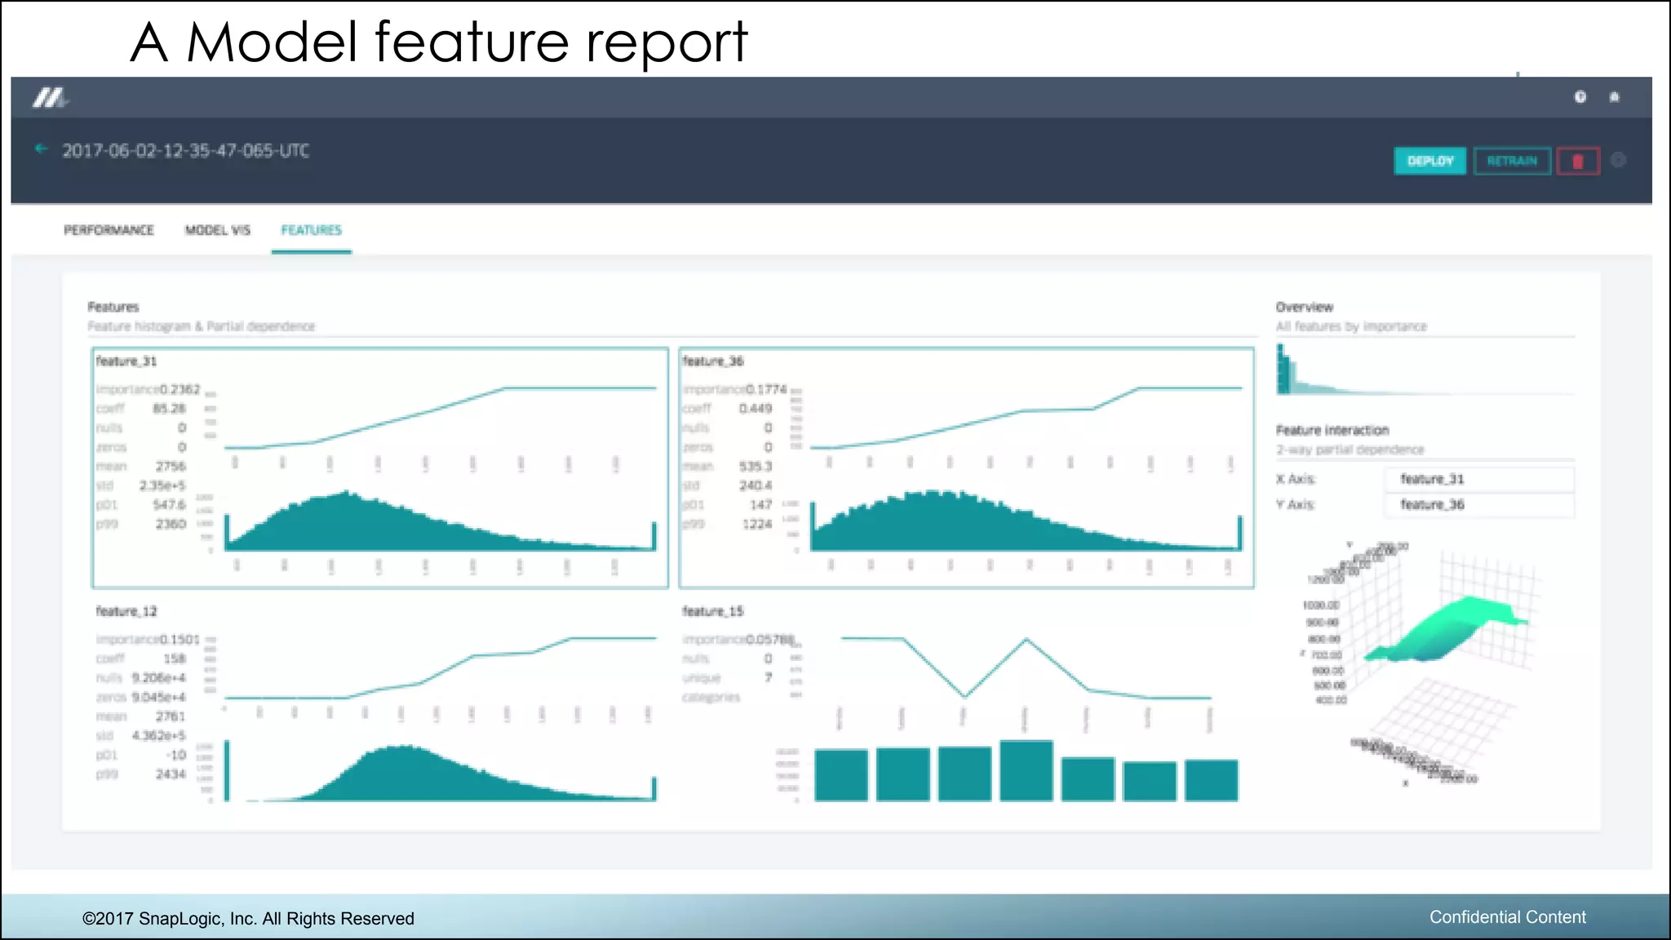The height and width of the screenshot is (940, 1671).
Task: Click importance value 0.2362
Action: pyautogui.click(x=180, y=389)
